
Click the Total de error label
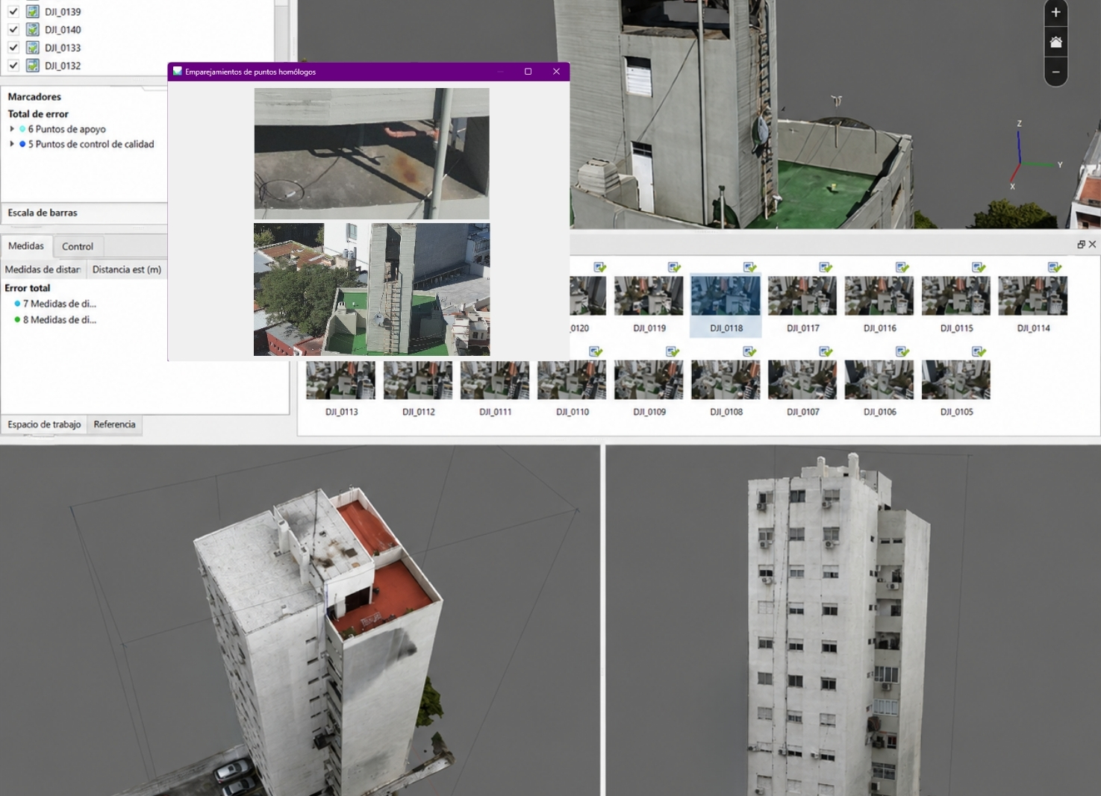[x=38, y=114]
